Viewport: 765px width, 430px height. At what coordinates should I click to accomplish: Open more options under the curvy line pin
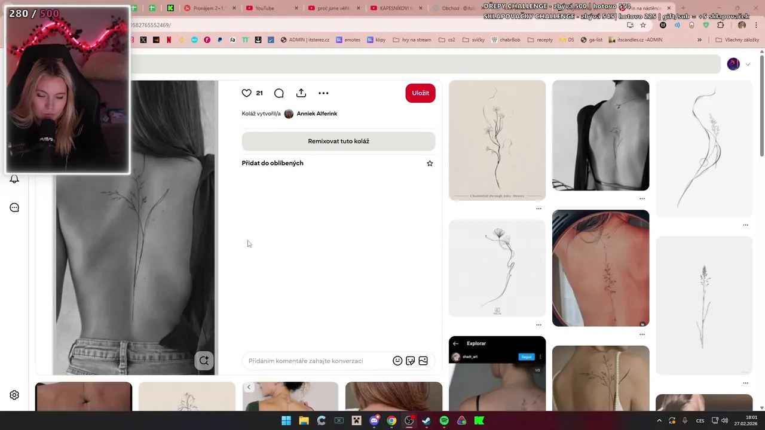745,225
